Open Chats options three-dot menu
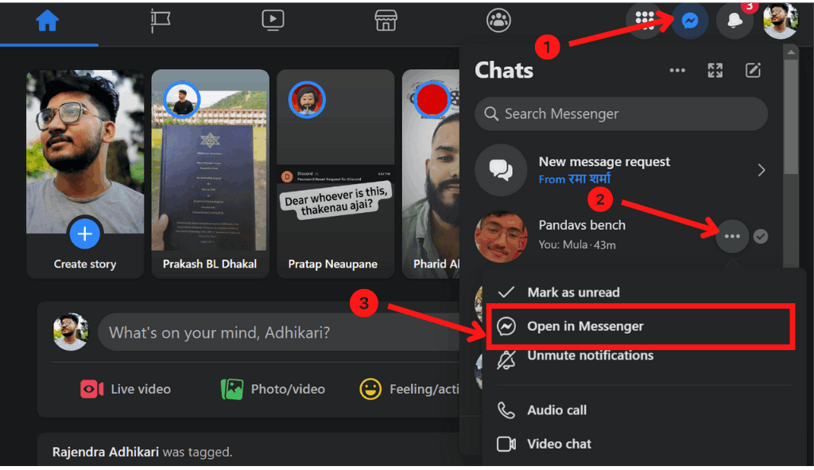Viewport: 814px width, 470px height. (677, 71)
